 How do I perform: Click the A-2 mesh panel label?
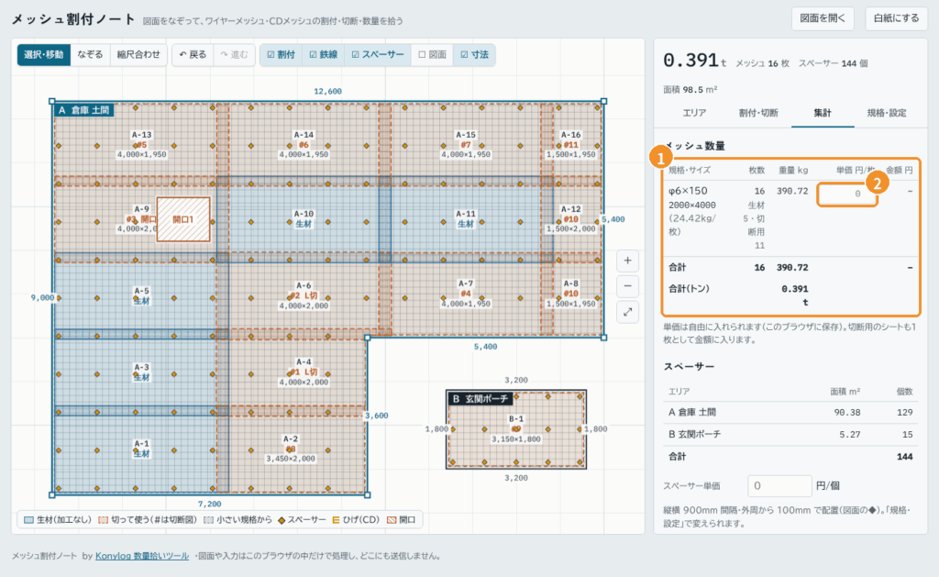(291, 449)
